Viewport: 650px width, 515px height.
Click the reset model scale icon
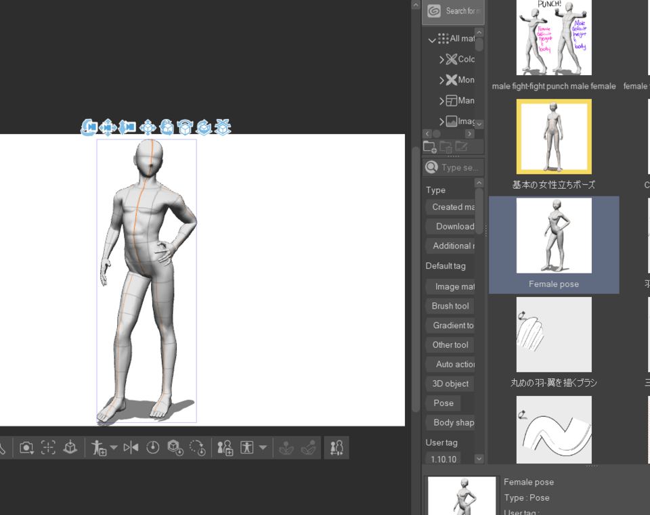[175, 447]
